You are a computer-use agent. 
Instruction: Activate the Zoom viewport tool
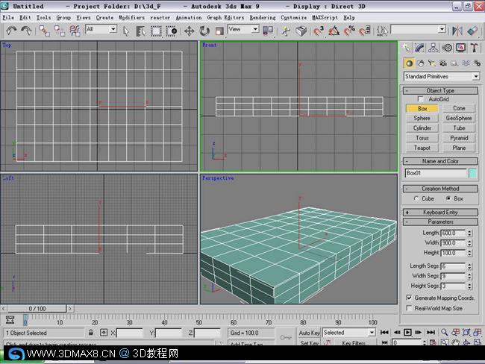[x=444, y=333]
